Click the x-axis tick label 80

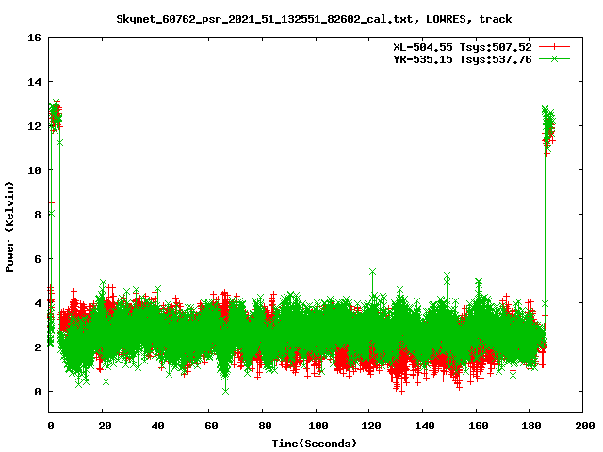click(x=265, y=426)
